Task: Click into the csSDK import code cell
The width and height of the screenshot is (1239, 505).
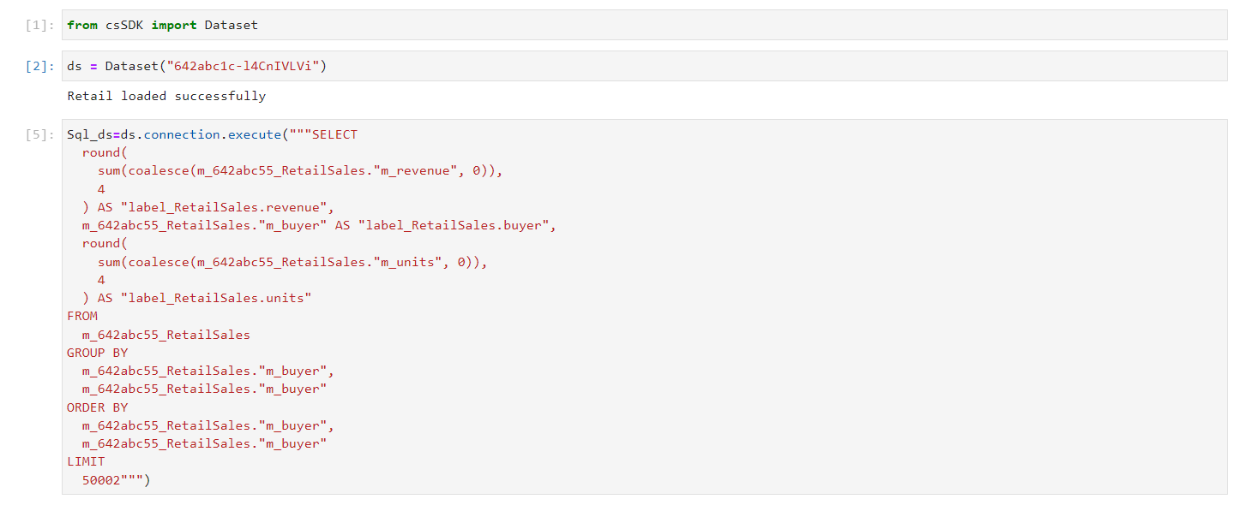Action: tap(644, 25)
